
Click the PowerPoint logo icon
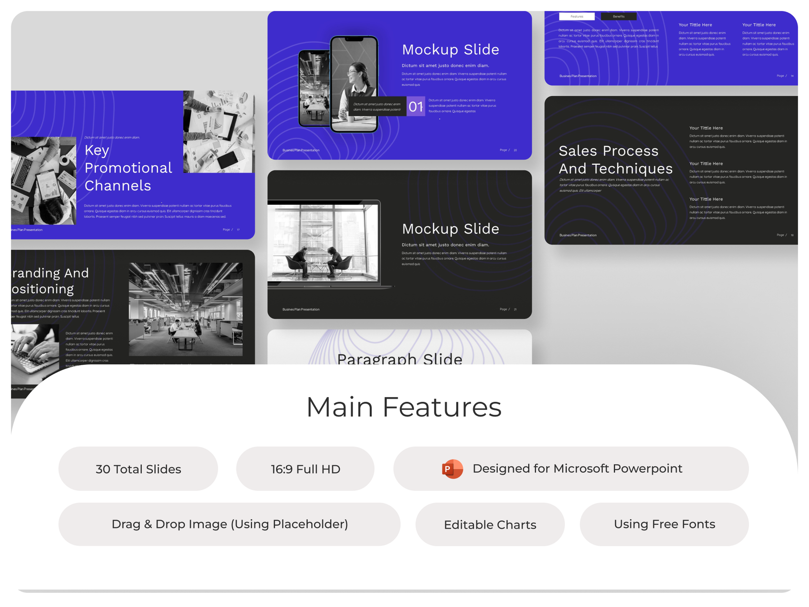point(452,469)
